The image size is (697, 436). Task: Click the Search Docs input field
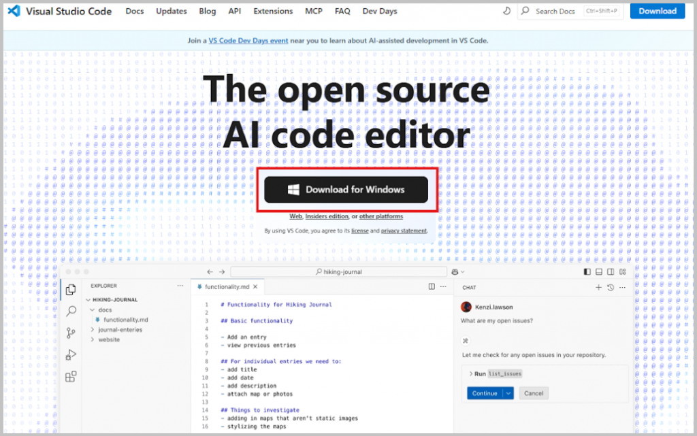(x=570, y=11)
